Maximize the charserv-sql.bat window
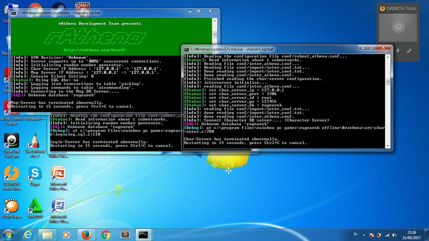This screenshot has width=429, height=241. pos(371,48)
